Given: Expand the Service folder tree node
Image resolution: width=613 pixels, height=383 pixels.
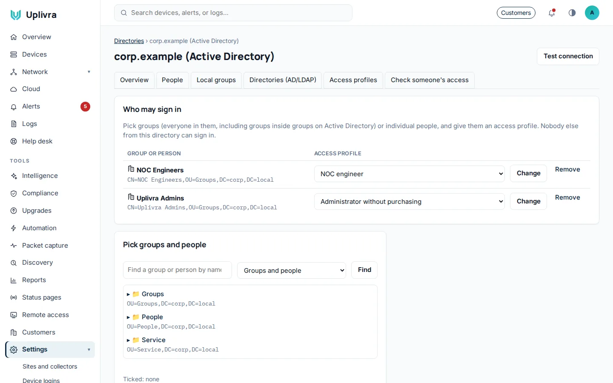Looking at the screenshot, I should pos(128,340).
